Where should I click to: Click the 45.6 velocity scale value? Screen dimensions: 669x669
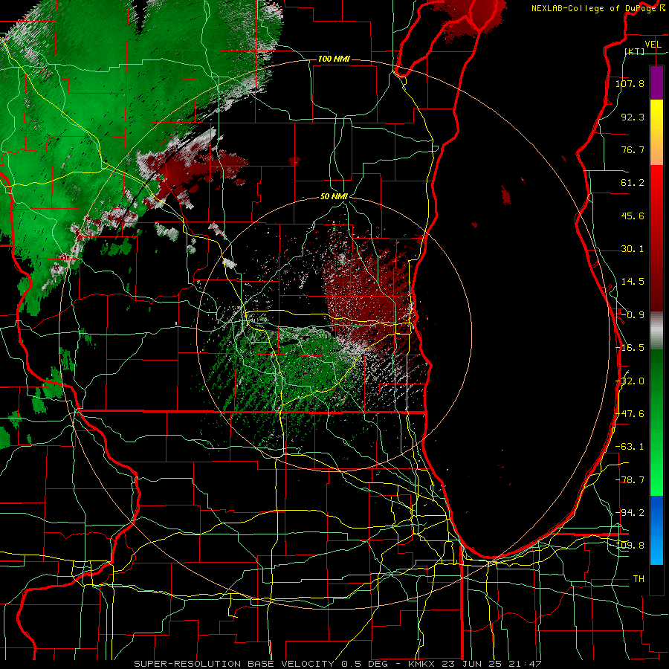tap(633, 216)
